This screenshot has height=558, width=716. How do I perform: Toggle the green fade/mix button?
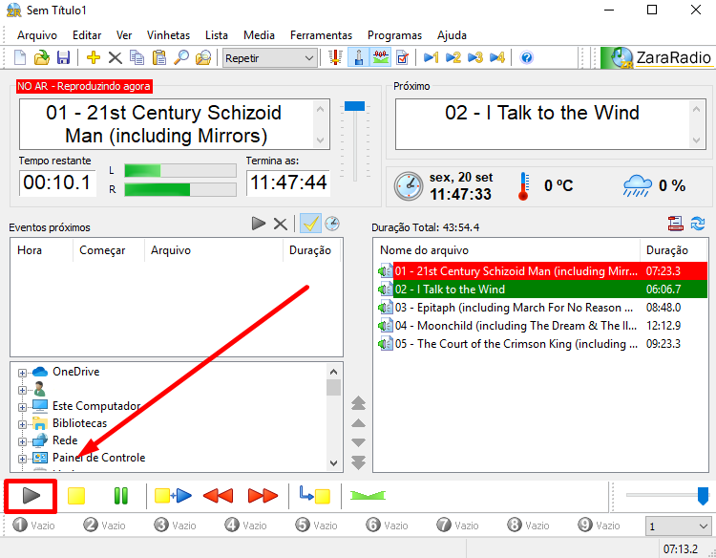[x=367, y=496]
